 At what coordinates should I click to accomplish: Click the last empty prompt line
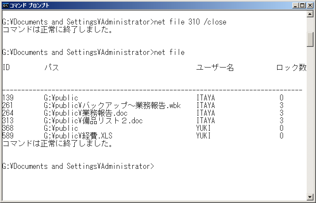[x=78, y=166]
